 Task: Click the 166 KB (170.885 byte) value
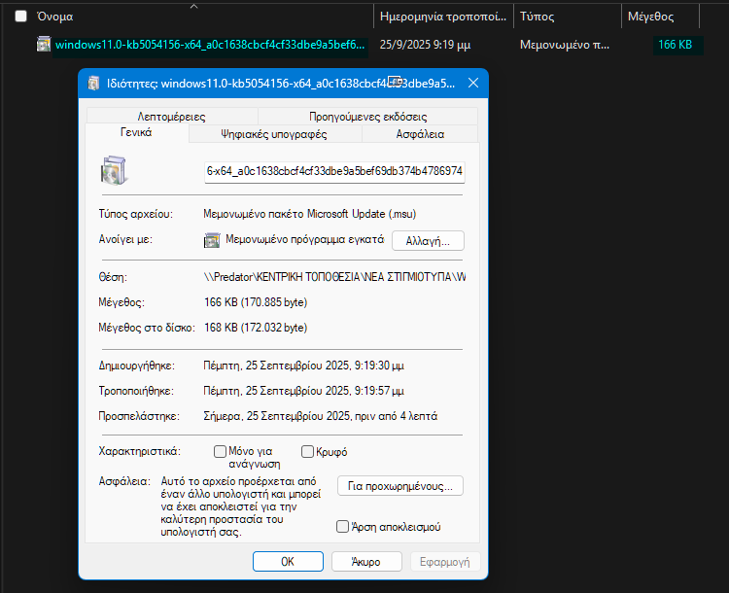(256, 302)
